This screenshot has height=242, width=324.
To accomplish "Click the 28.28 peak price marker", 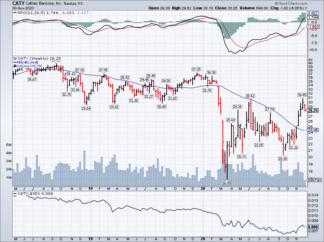I will (237, 106).
